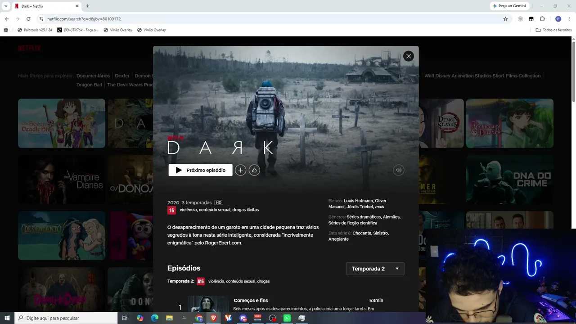Click the browser forward arrow
The width and height of the screenshot is (576, 324).
[x=18, y=19]
